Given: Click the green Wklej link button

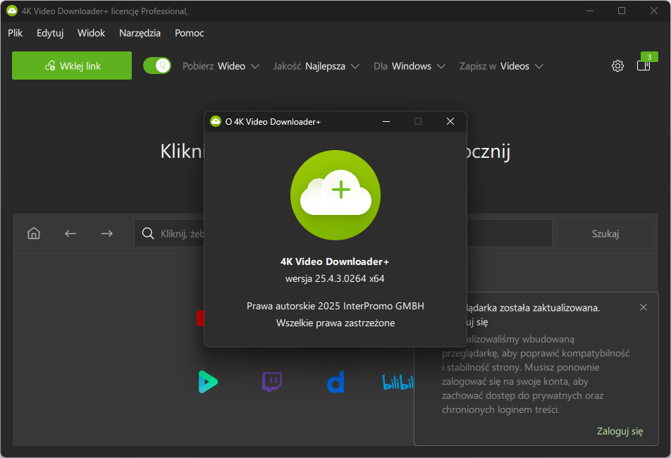Looking at the screenshot, I should coord(72,66).
